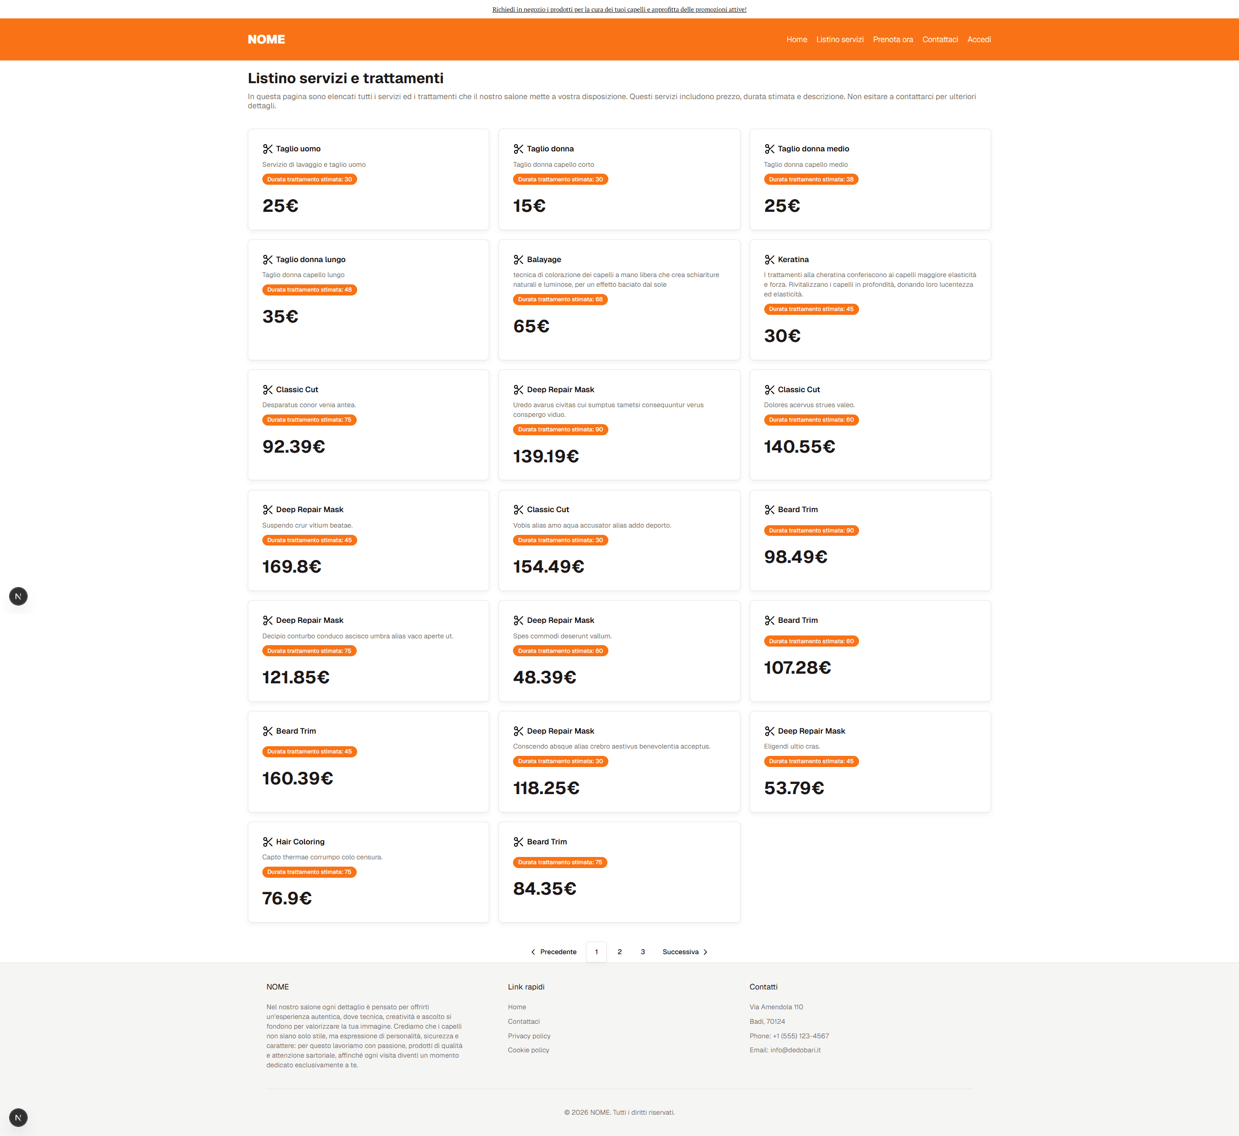Open the Privacy policy footer link
The width and height of the screenshot is (1239, 1136).
(x=529, y=1036)
